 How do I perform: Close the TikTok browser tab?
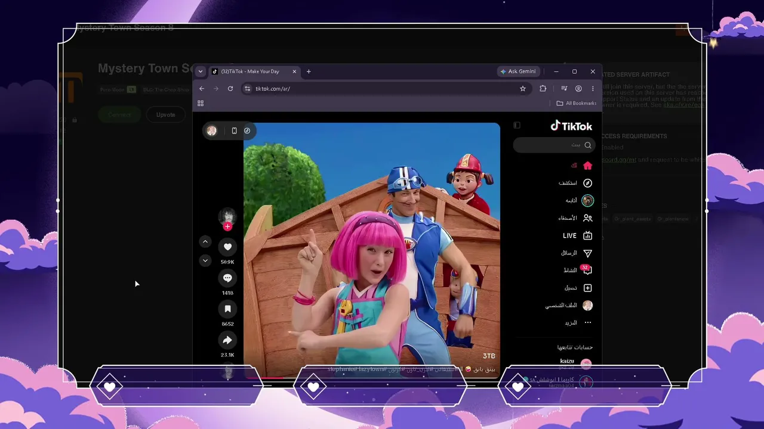click(294, 71)
